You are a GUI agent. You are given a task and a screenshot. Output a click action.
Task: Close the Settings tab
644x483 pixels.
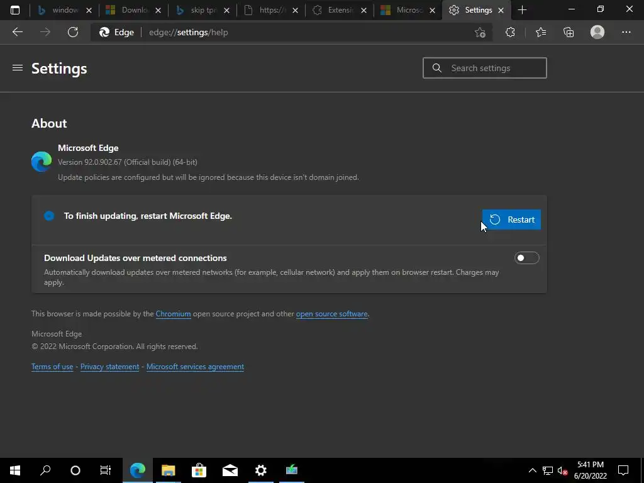point(501,10)
